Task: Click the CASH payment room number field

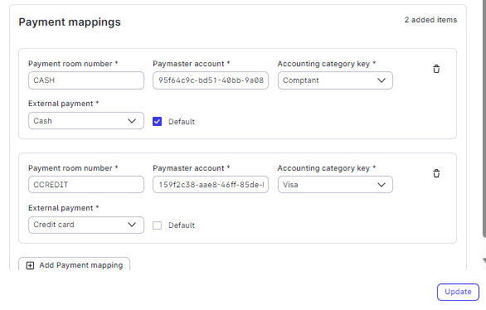Action: coord(86,80)
